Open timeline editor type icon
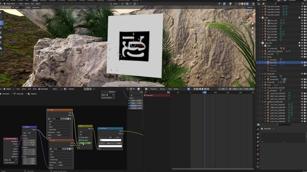307x172 pixels. 147,89
